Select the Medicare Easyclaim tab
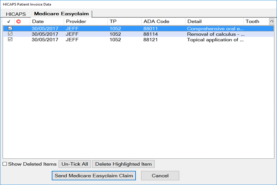 pos(61,14)
